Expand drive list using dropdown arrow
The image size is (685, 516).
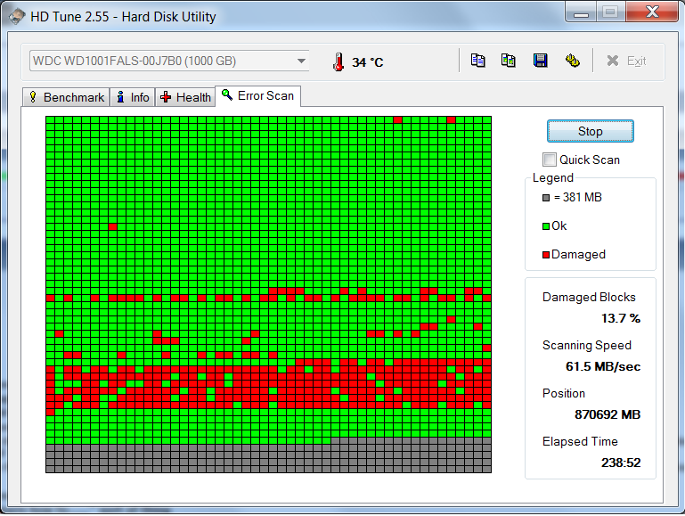click(x=301, y=61)
